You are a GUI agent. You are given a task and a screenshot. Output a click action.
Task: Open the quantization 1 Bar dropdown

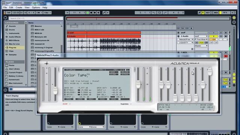pos(47,13)
